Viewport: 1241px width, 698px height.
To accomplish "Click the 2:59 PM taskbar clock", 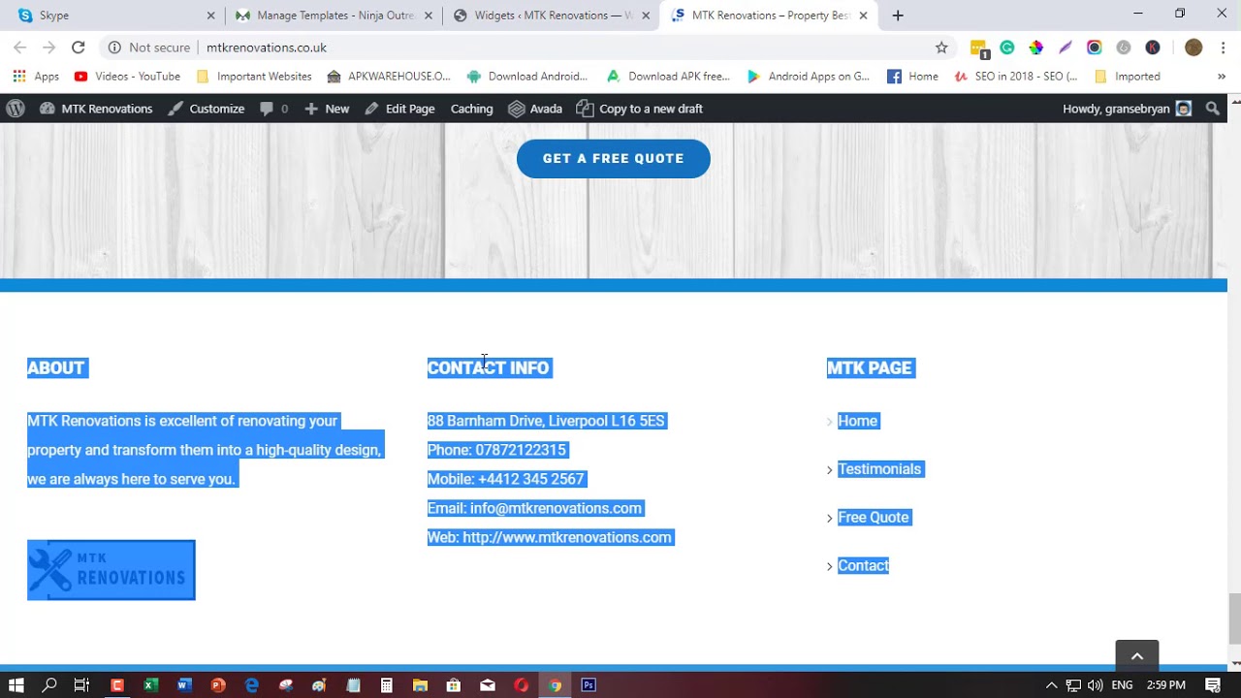I will pyautogui.click(x=1166, y=685).
